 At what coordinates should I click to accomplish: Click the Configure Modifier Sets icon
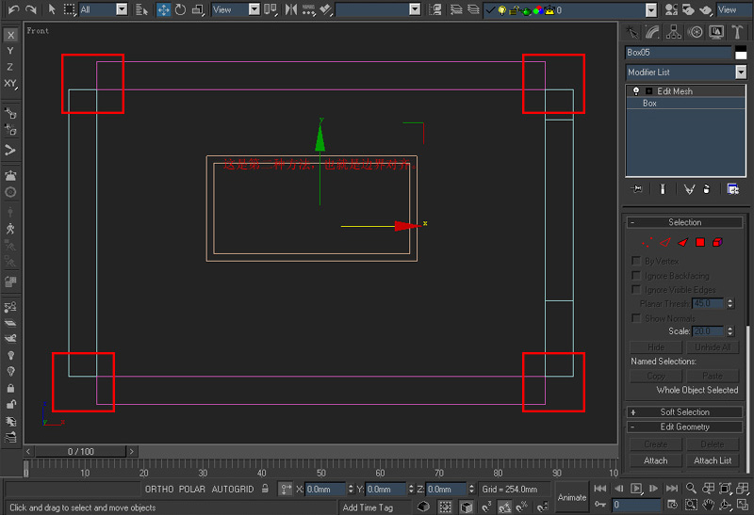click(x=732, y=189)
